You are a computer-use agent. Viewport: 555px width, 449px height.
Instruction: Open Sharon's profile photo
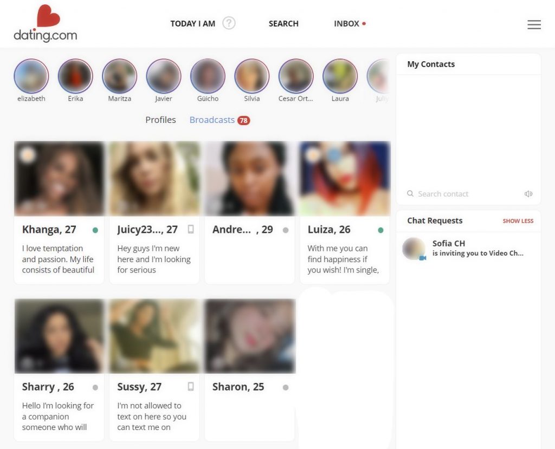249,336
